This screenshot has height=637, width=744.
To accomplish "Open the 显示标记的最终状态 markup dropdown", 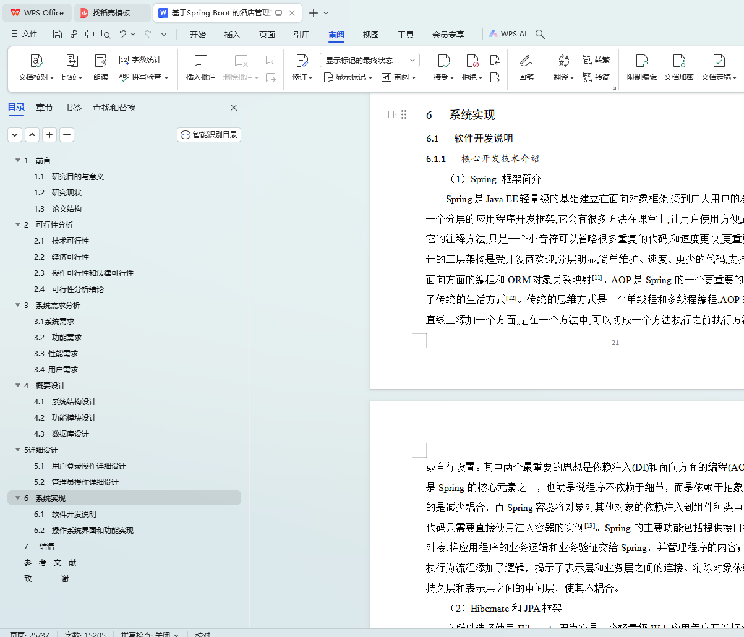I will (370, 60).
